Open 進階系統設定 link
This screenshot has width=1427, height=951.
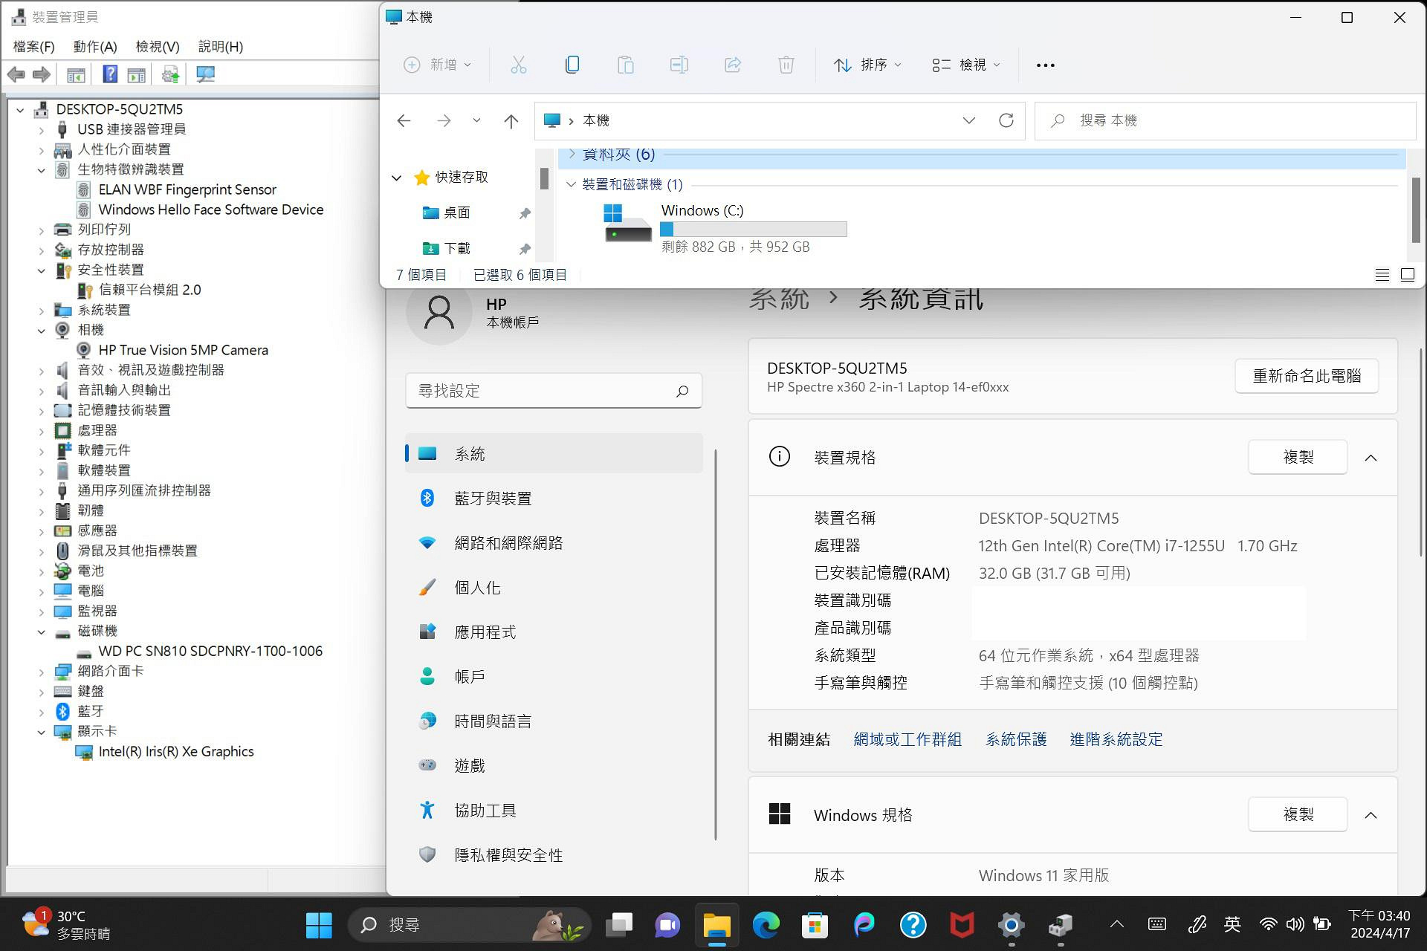pyautogui.click(x=1116, y=739)
